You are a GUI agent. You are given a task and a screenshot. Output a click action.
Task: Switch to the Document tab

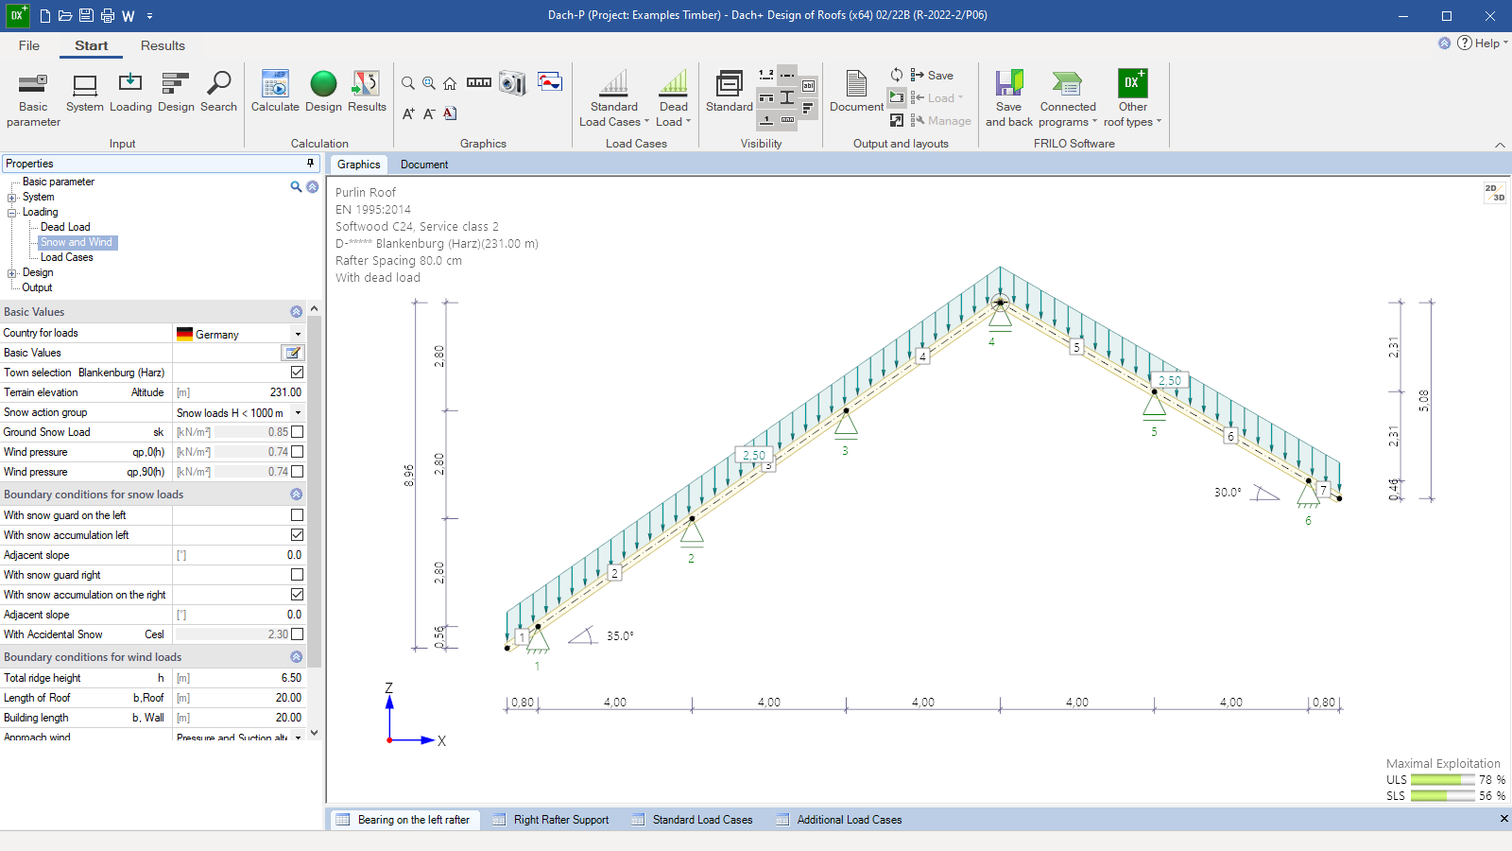[424, 165]
